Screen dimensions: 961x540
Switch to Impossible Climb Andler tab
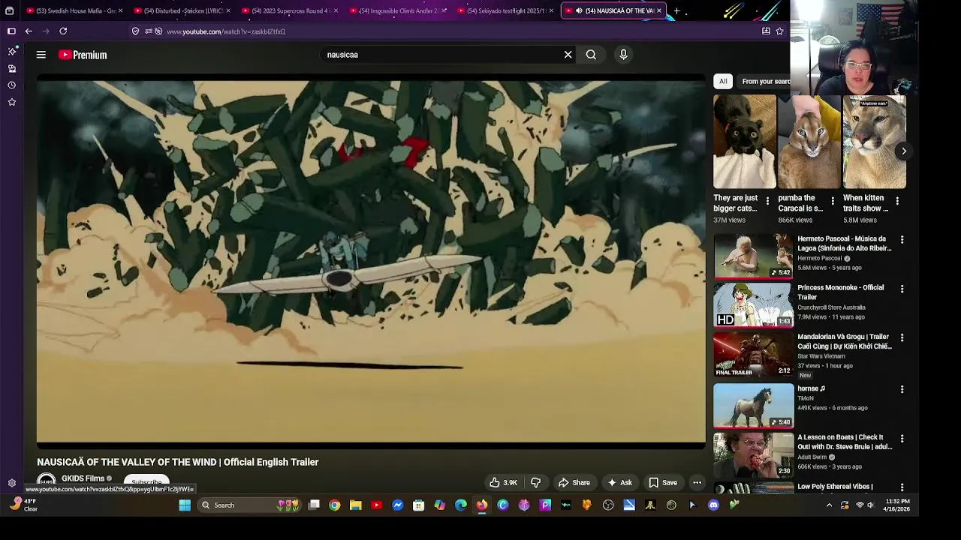[x=396, y=10]
